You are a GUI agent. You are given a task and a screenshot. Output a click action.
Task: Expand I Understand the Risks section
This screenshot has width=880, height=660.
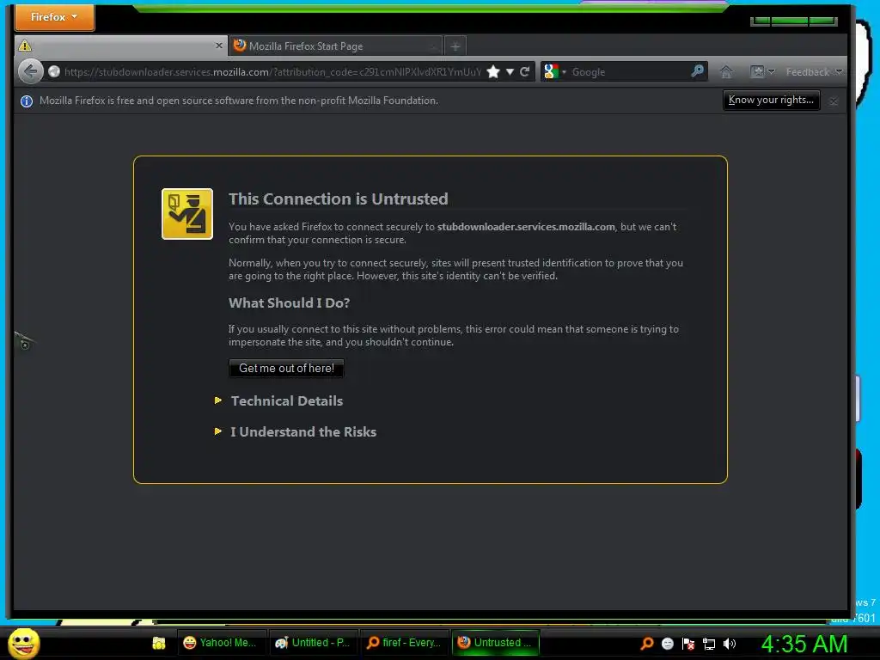(x=303, y=431)
